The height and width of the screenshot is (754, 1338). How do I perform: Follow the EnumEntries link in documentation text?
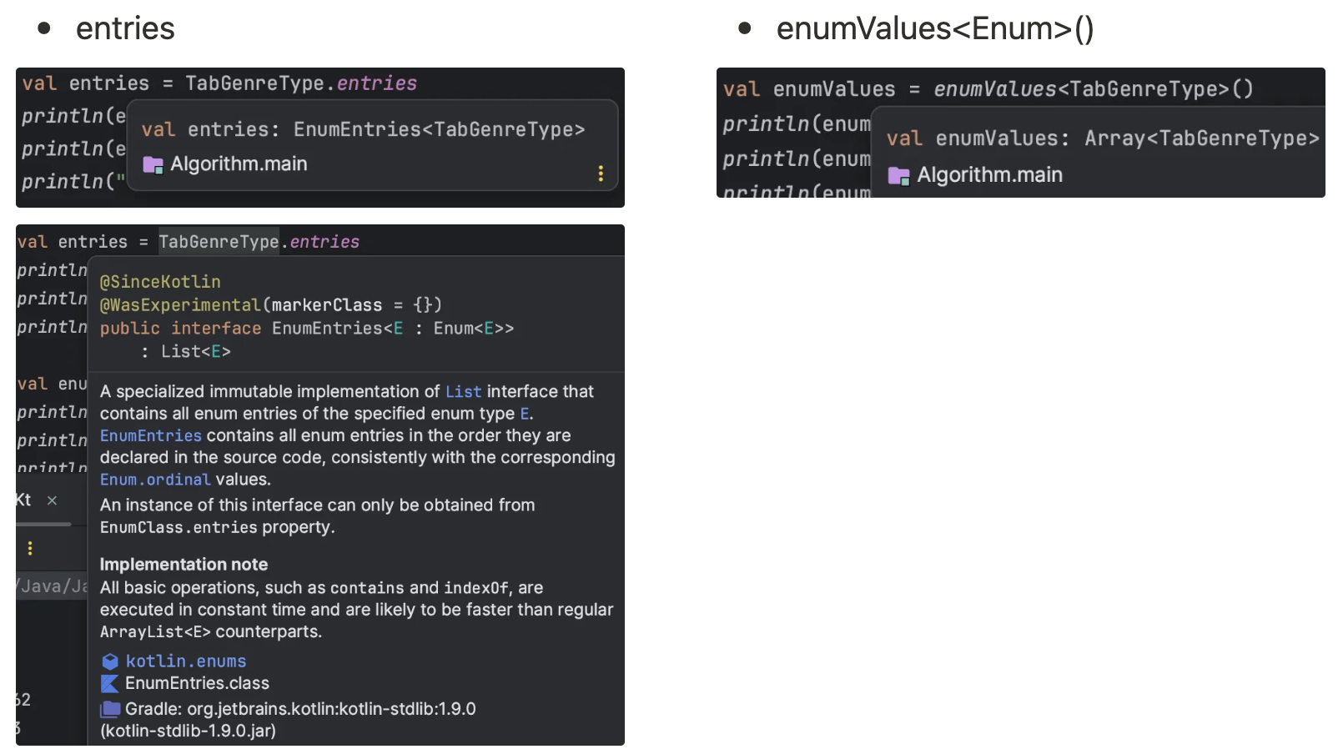[151, 436]
